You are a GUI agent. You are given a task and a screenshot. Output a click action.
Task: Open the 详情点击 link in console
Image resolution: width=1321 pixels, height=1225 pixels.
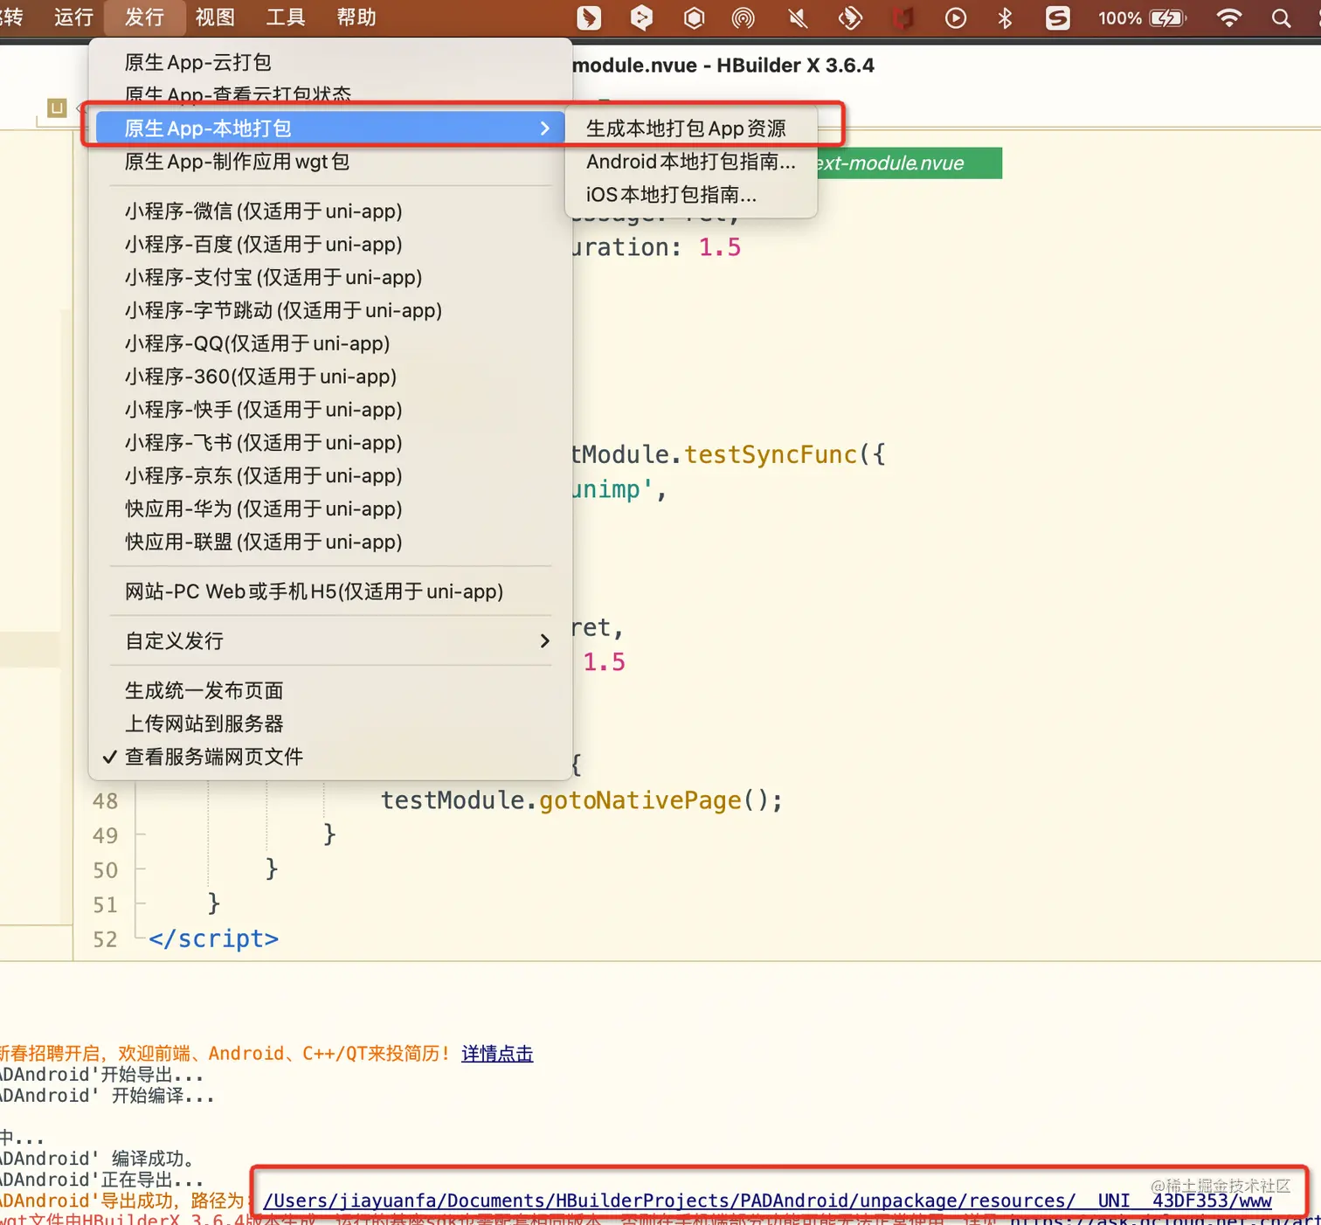(497, 1054)
